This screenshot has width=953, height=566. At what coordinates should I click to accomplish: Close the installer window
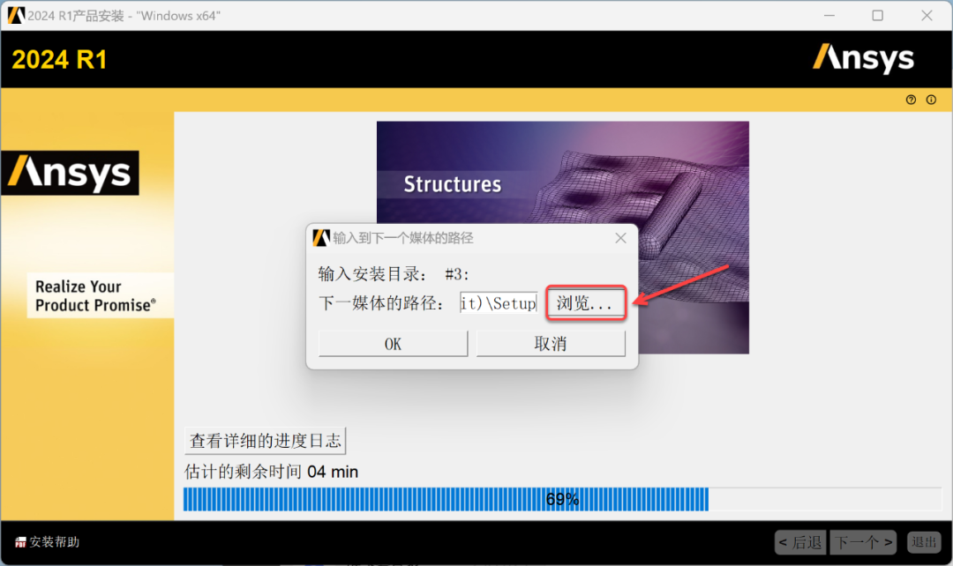(927, 15)
